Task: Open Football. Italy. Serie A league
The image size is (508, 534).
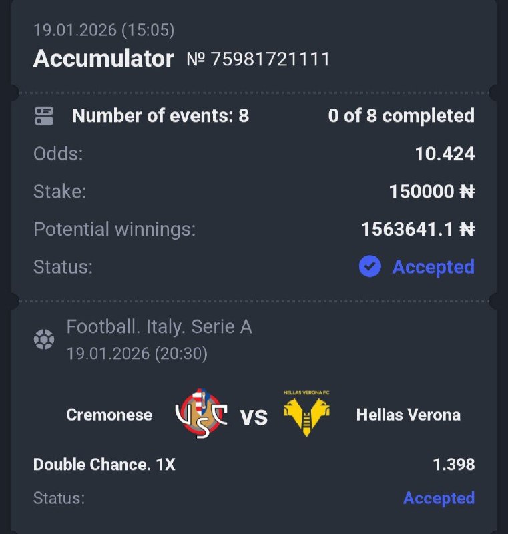Action: 159,327
